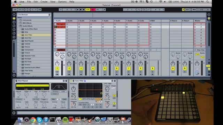Select the Auto Pan device in browser

(x=28, y=38)
